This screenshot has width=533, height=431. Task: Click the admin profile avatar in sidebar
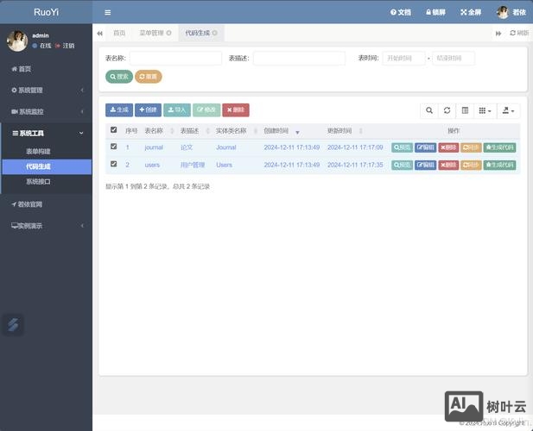coord(17,41)
